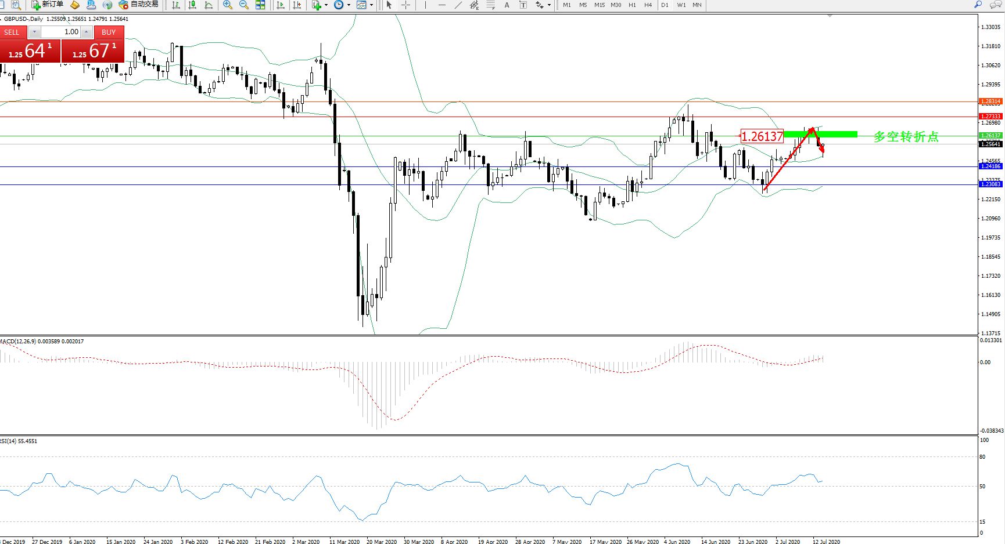The image size is (1005, 544).
Task: Toggle the AutoTrading (自动交易) button
Action: (x=139, y=5)
